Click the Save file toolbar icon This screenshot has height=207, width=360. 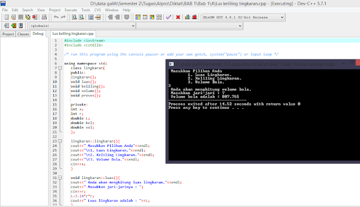21,17
